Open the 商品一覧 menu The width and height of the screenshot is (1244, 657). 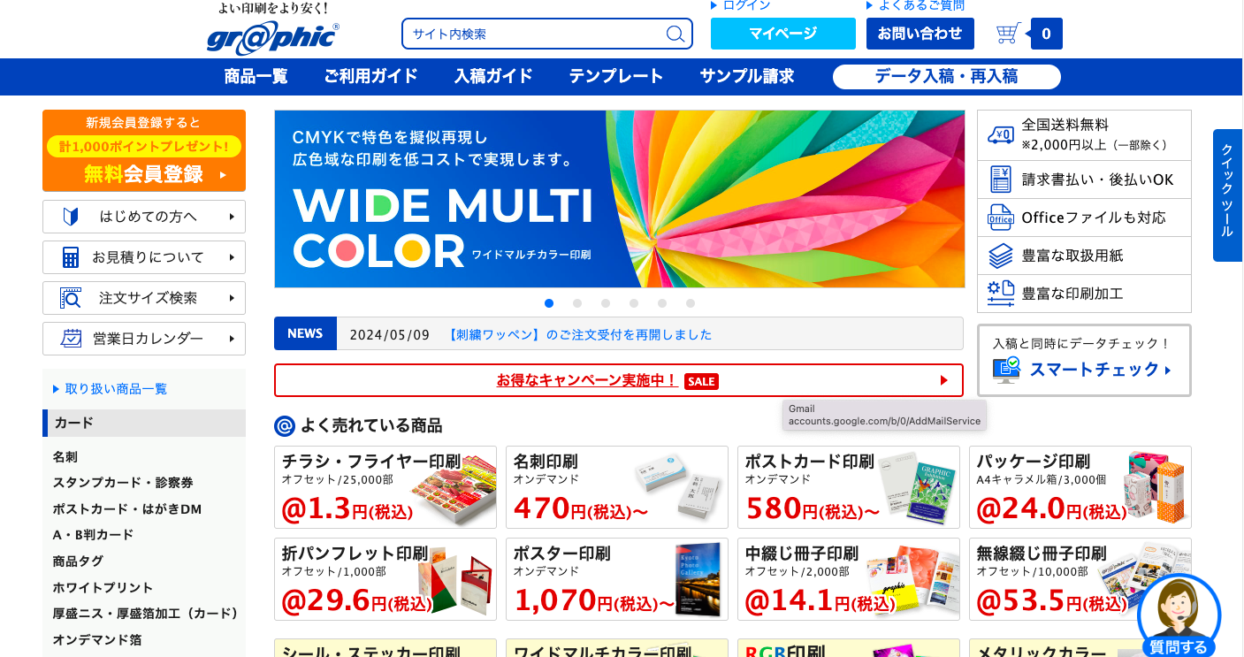(x=256, y=76)
